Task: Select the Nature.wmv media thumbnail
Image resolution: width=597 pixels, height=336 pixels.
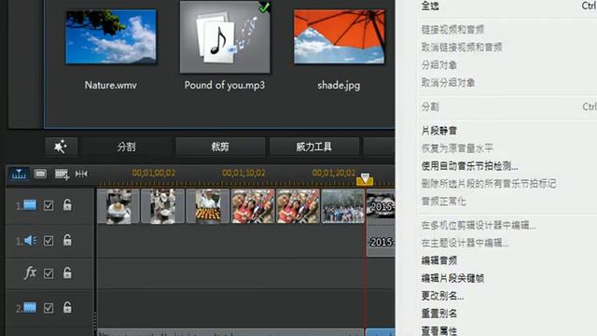Action: click(111, 37)
